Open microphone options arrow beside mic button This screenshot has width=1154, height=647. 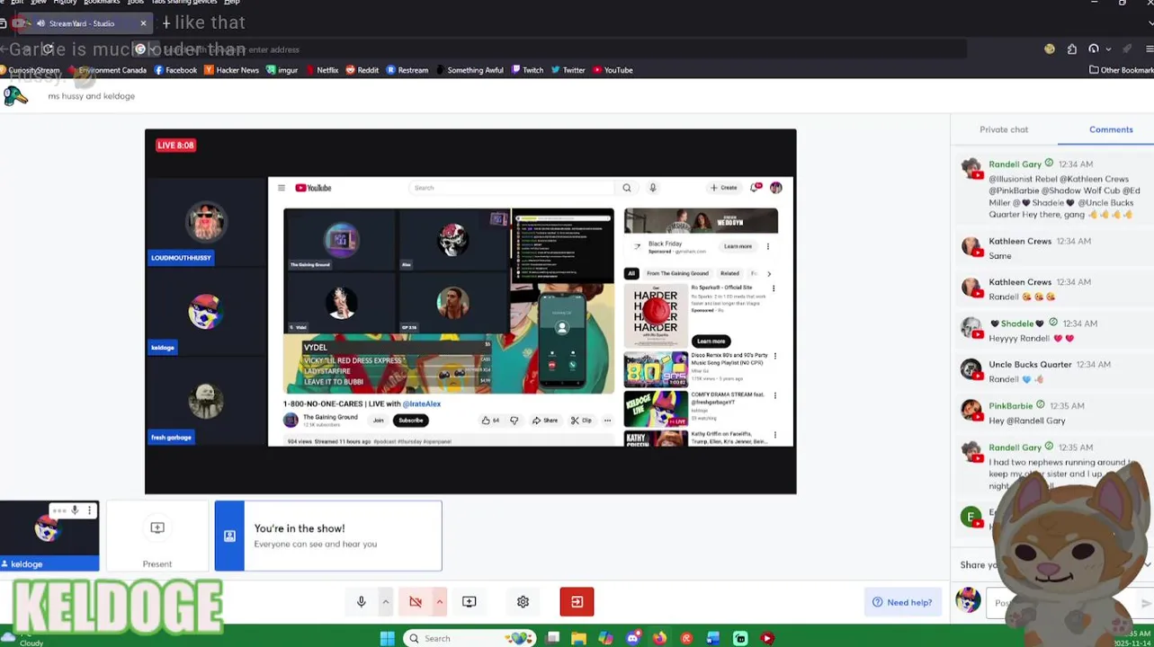[x=385, y=602]
